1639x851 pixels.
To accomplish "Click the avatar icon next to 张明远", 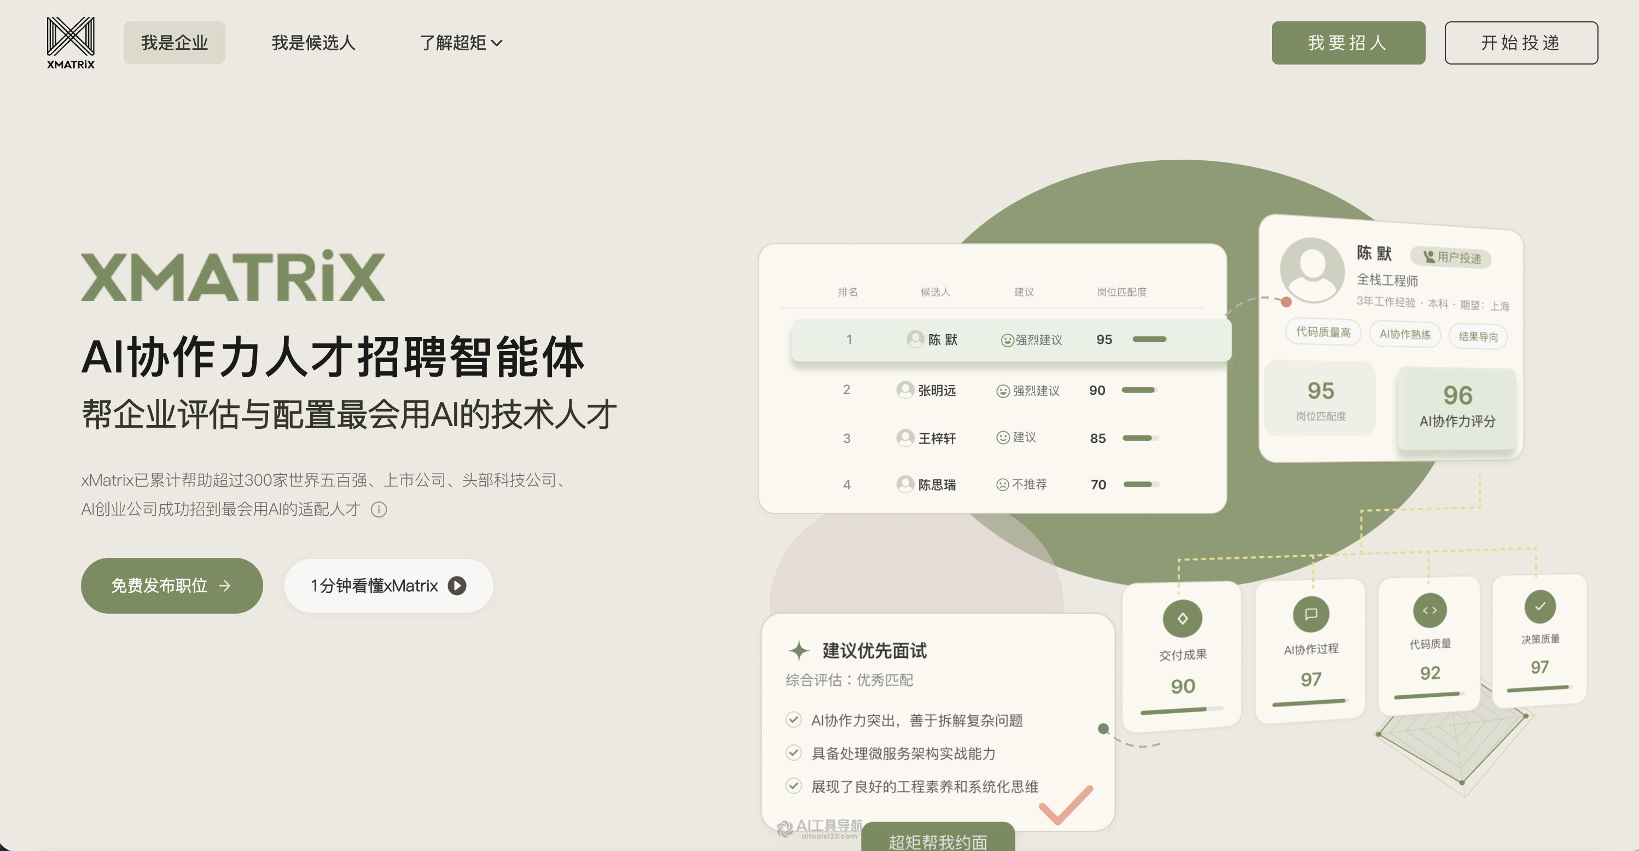I will coord(905,390).
